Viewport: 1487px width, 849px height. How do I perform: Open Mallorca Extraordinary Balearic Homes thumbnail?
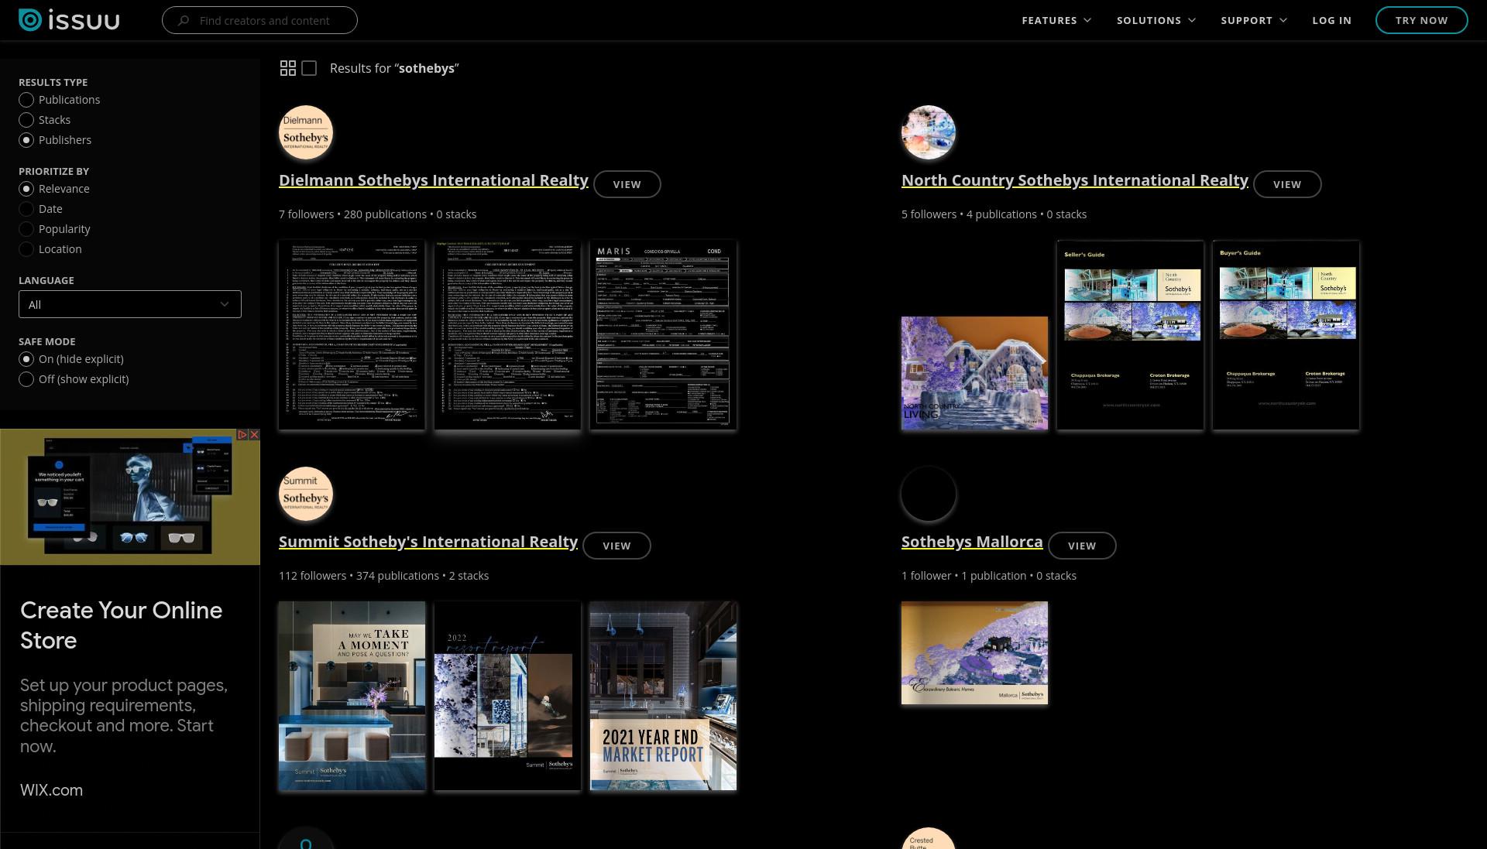pos(974,653)
